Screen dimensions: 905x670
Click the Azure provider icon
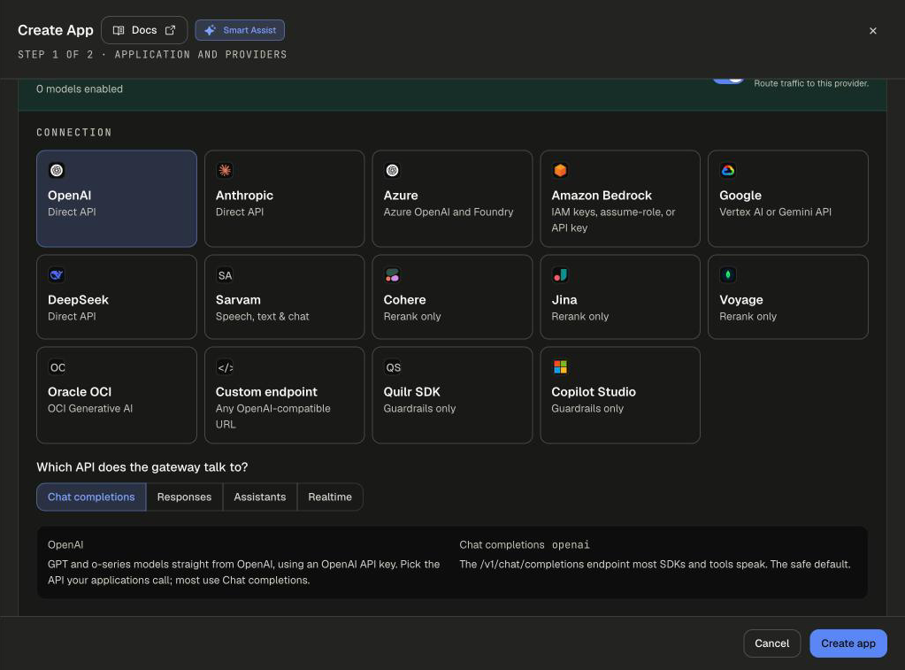[393, 171]
